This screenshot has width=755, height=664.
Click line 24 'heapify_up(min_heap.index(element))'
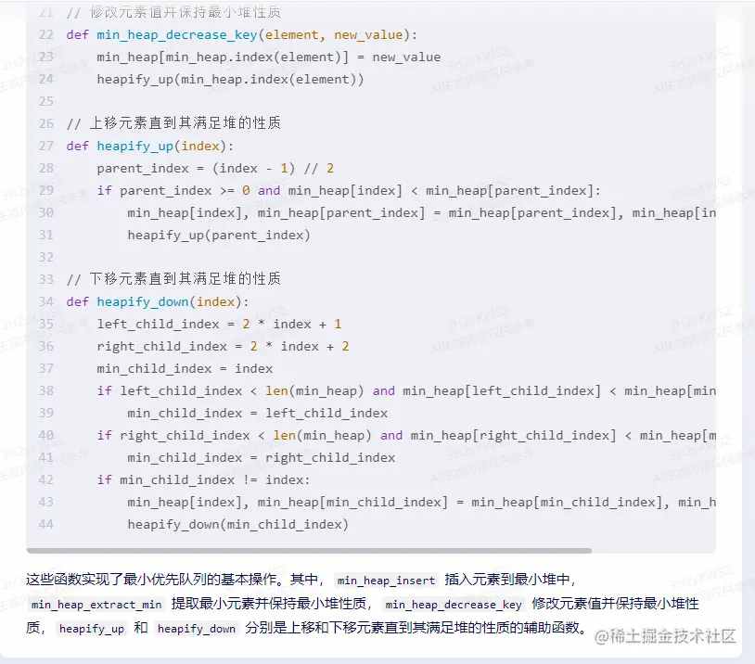230,80
